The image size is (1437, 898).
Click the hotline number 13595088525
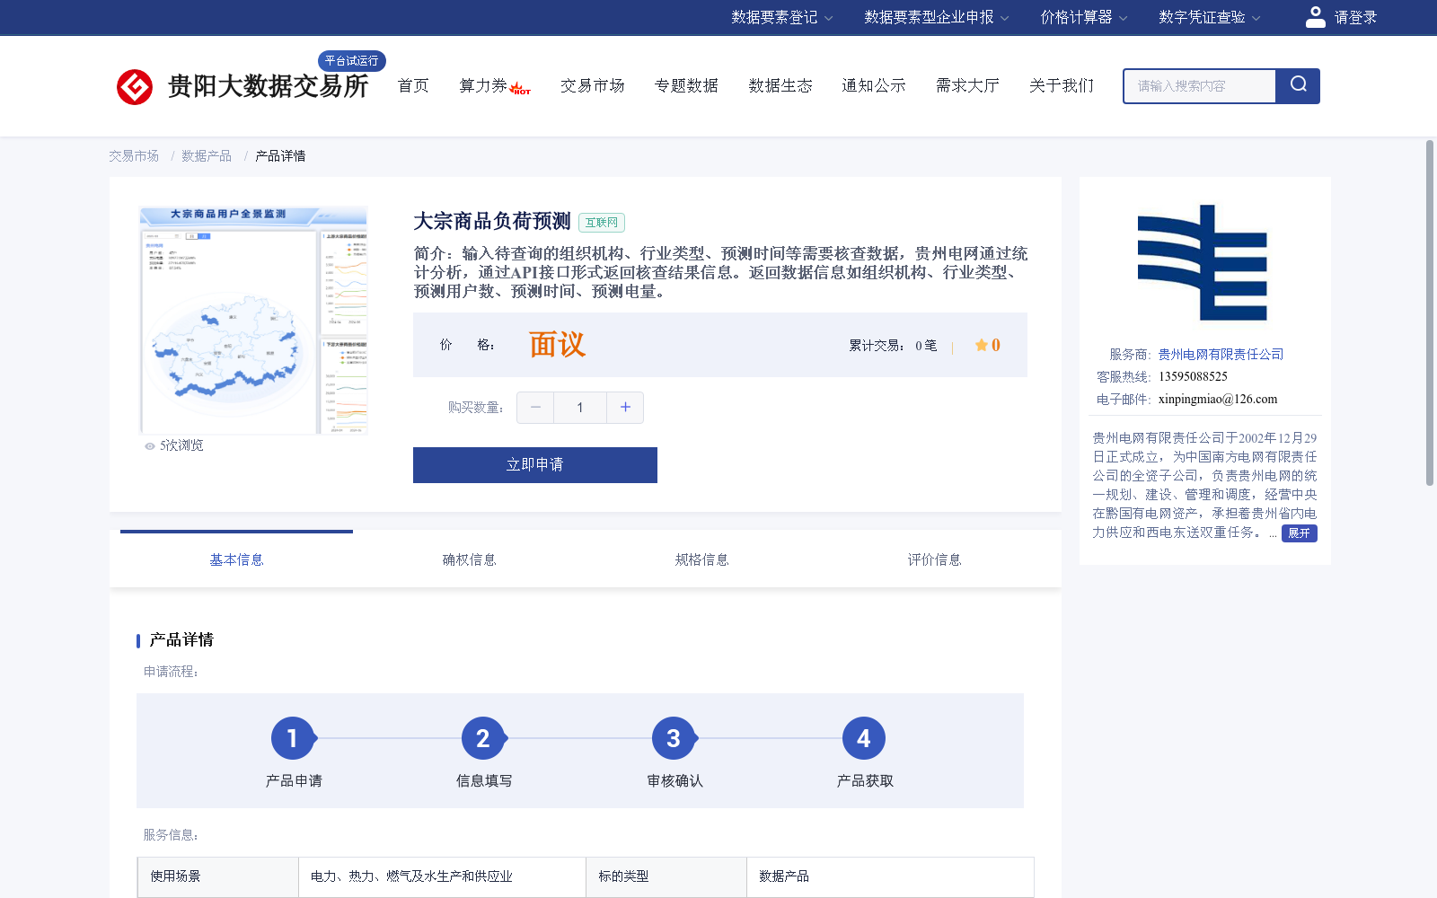click(x=1193, y=377)
